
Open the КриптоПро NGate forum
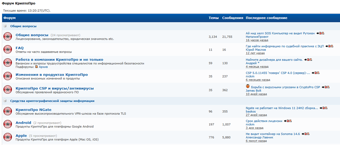click(34, 110)
